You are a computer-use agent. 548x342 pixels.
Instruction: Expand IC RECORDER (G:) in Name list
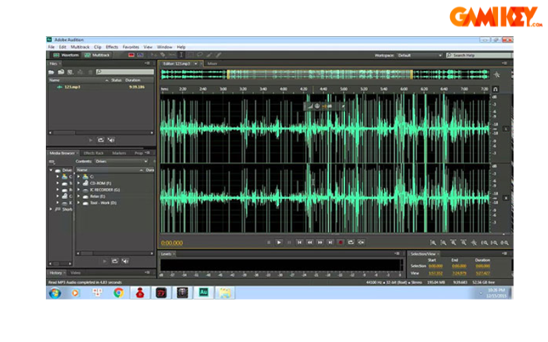coord(79,190)
